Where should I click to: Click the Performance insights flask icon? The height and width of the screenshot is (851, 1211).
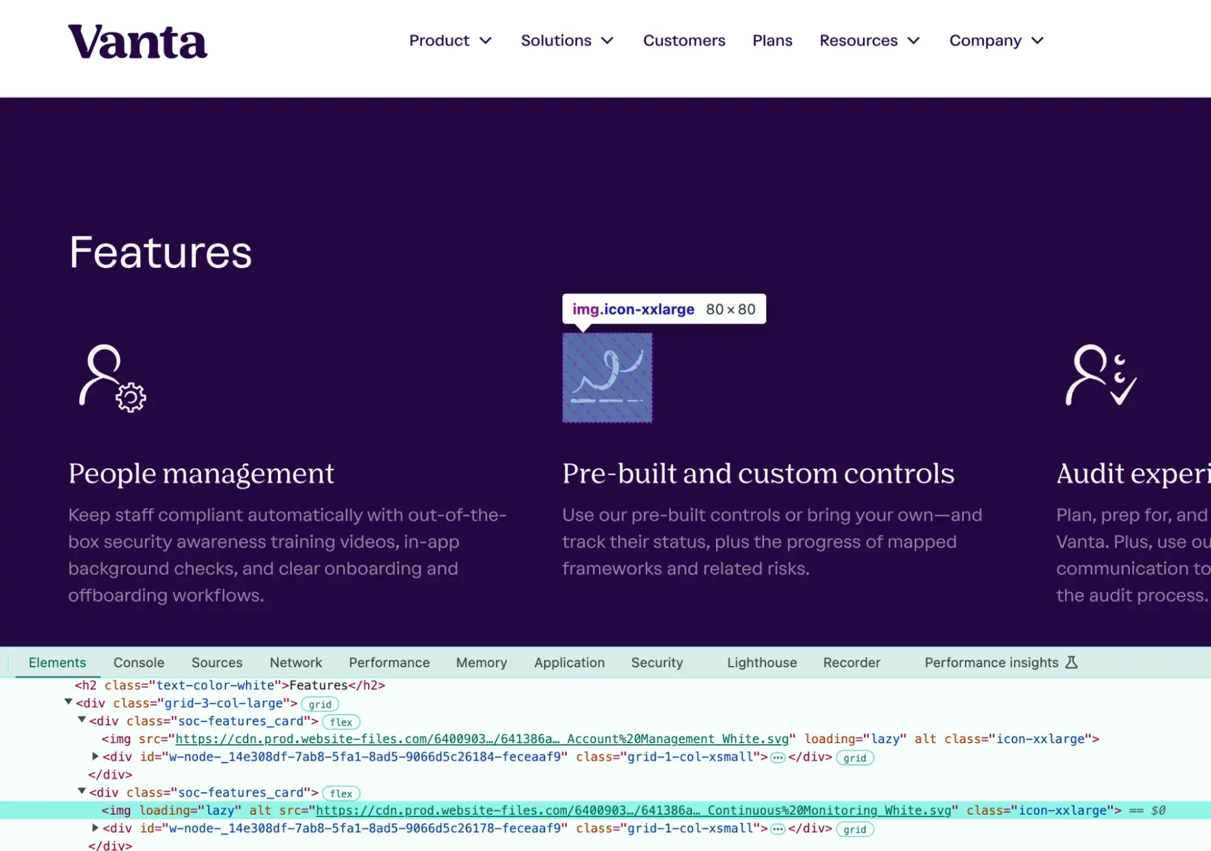pyautogui.click(x=1071, y=662)
